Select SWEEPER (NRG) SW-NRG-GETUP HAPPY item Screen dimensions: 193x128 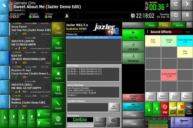click(30, 87)
